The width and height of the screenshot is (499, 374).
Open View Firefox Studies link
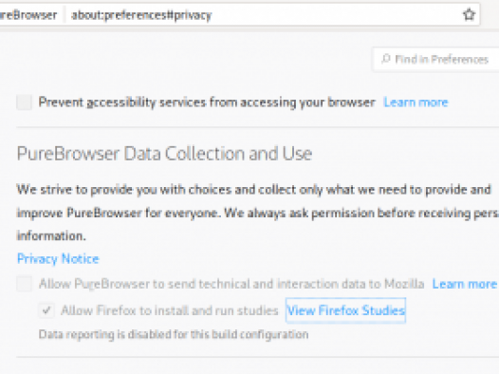point(345,310)
